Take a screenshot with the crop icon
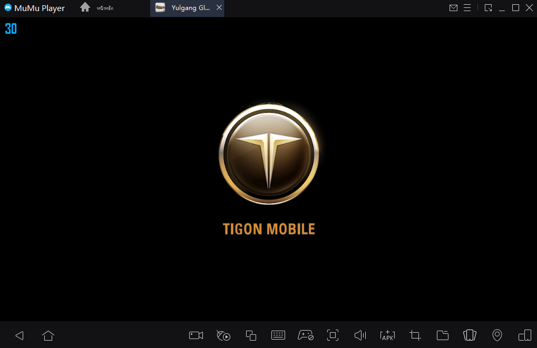The width and height of the screenshot is (537, 348). pyautogui.click(x=415, y=335)
